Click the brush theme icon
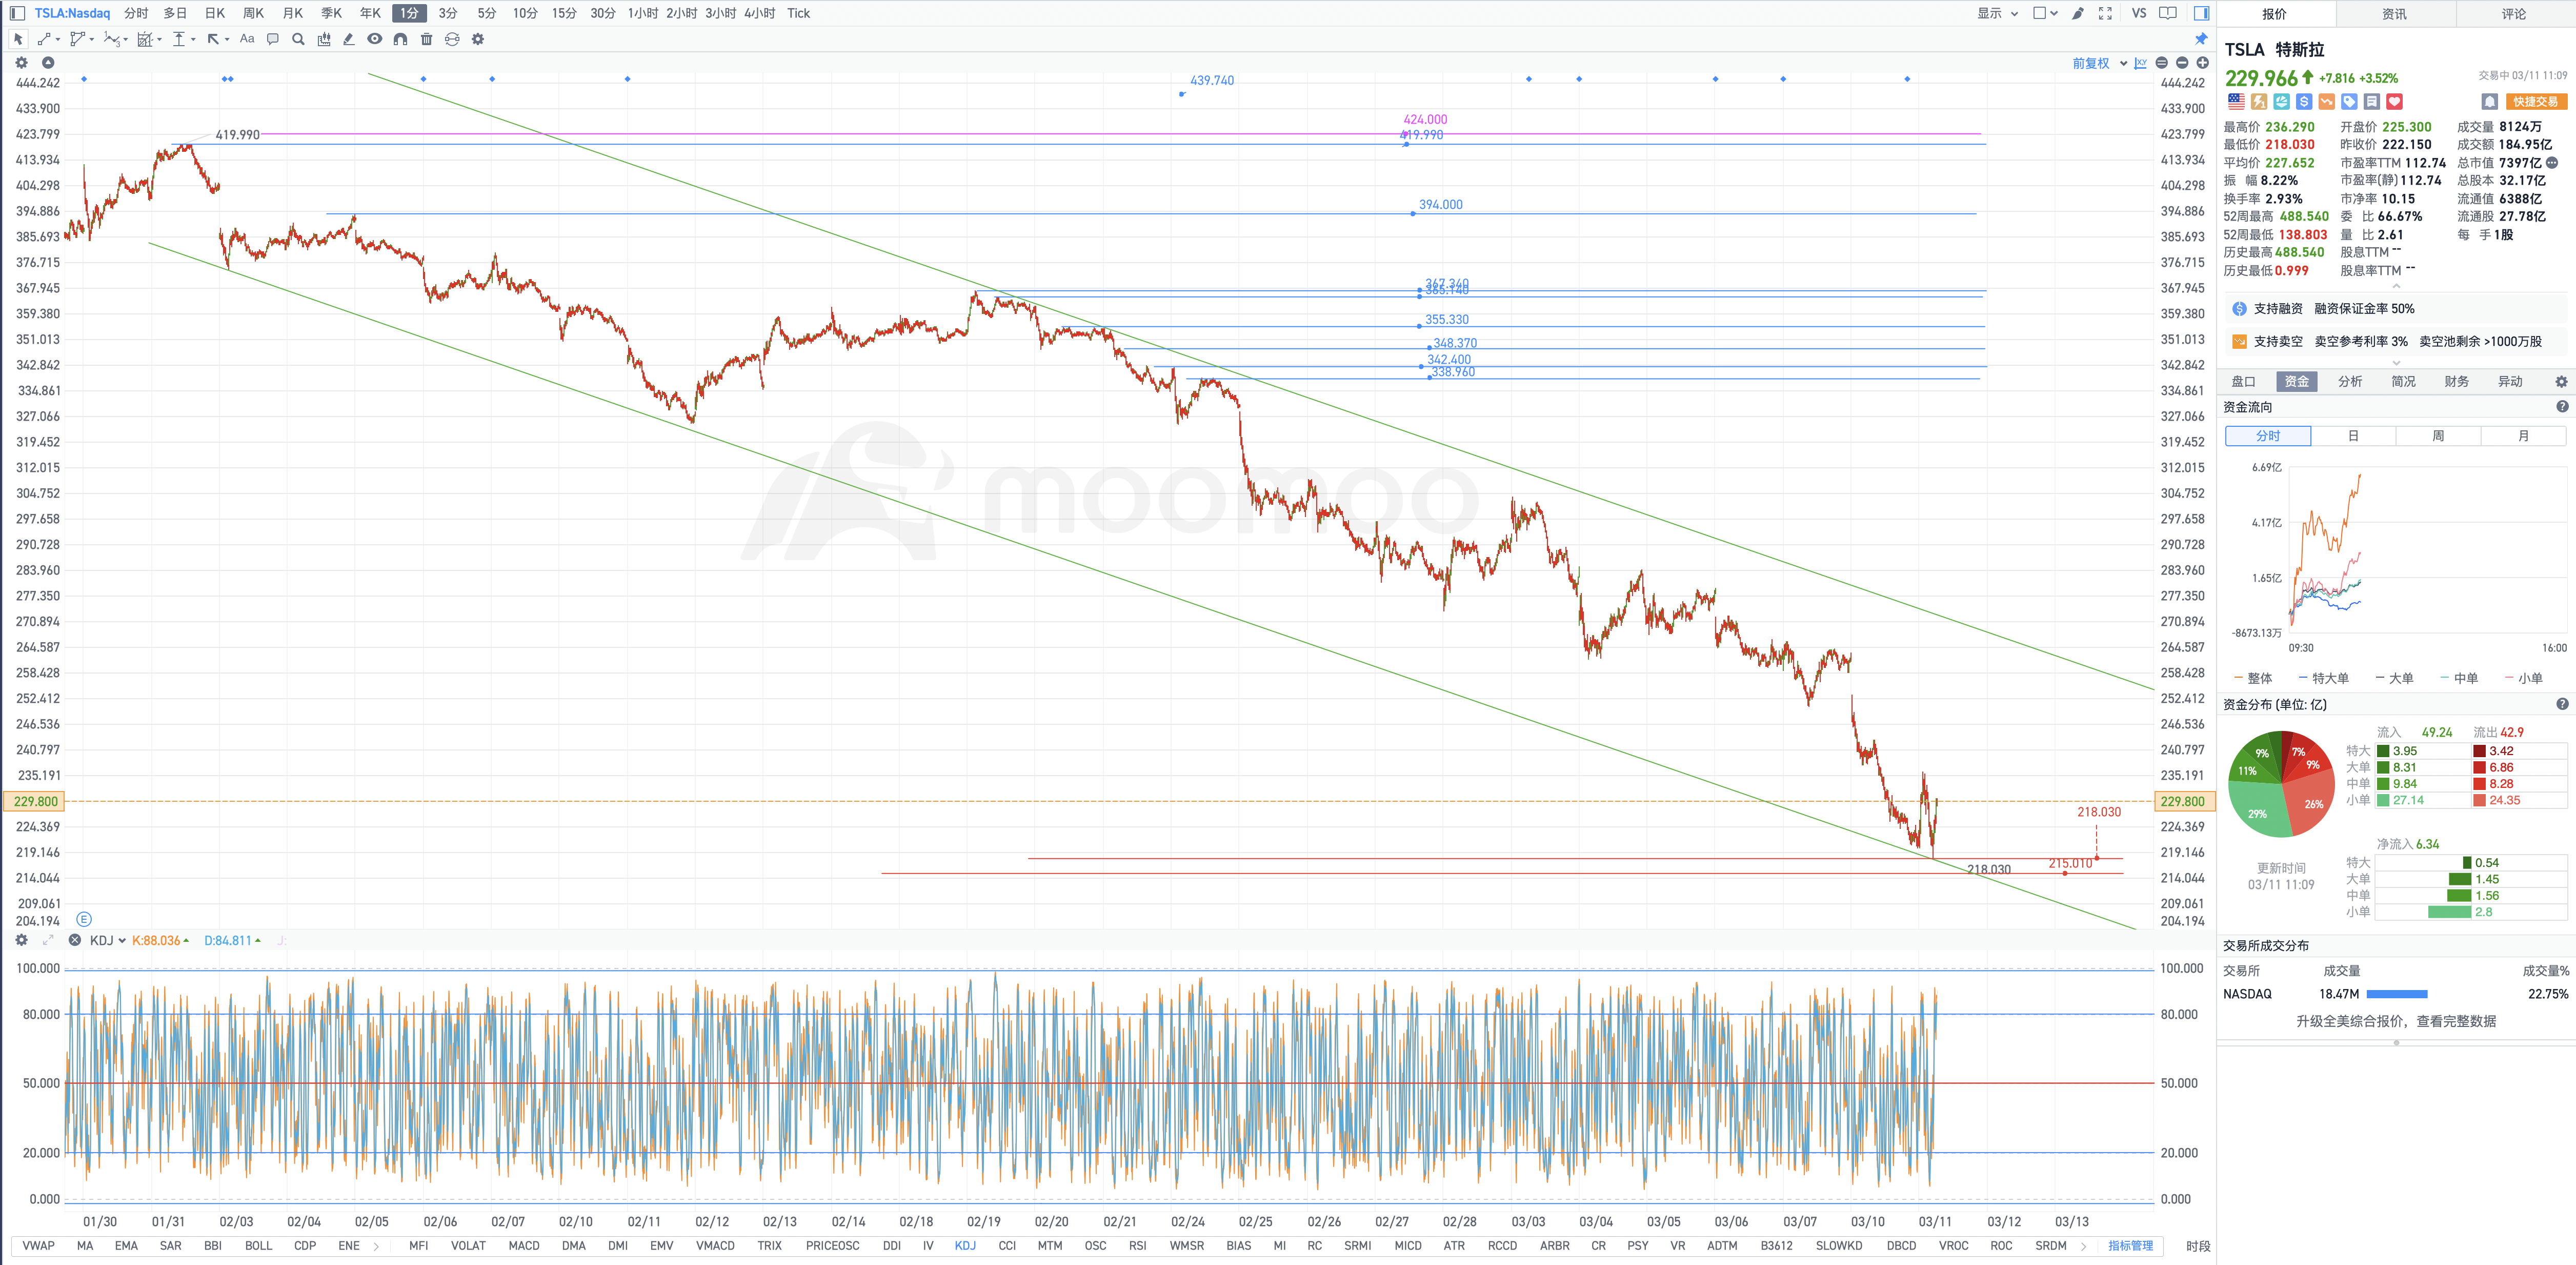The height and width of the screenshot is (1265, 2576). (2078, 13)
